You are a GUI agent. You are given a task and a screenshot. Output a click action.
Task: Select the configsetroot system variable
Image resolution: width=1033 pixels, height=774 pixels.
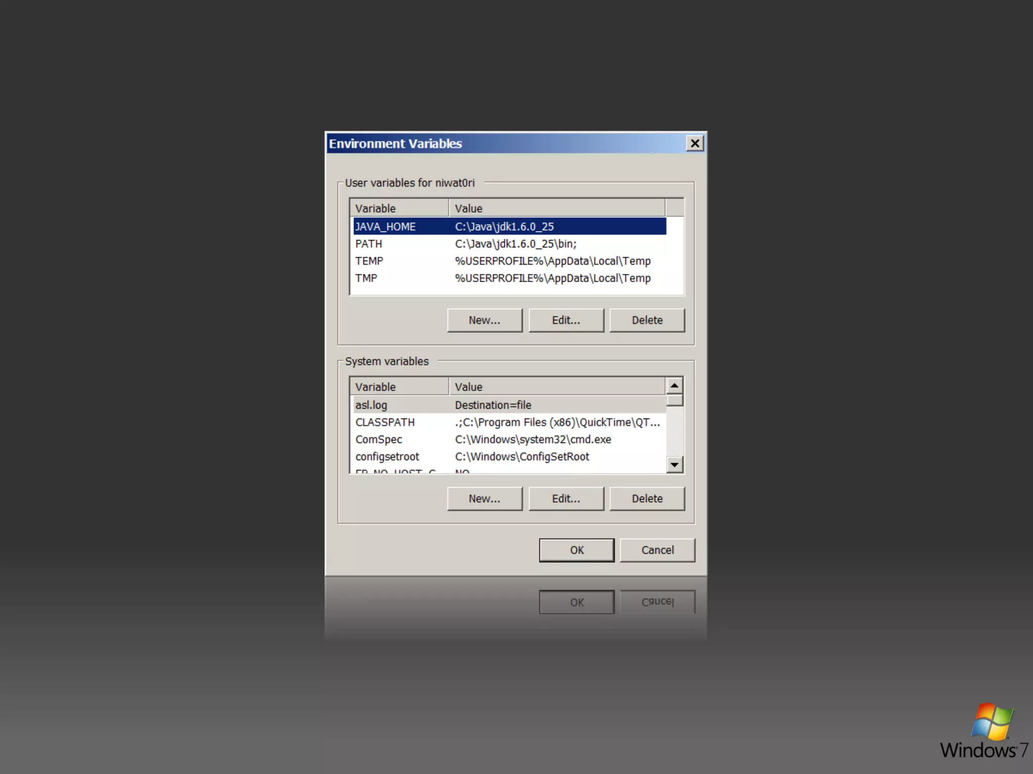(387, 457)
